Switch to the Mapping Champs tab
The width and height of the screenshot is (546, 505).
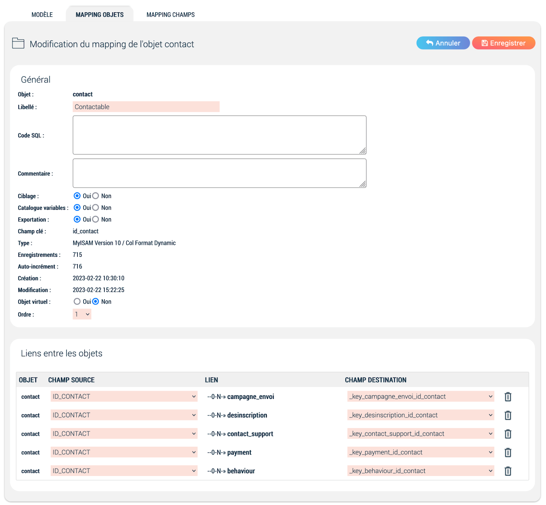(171, 15)
